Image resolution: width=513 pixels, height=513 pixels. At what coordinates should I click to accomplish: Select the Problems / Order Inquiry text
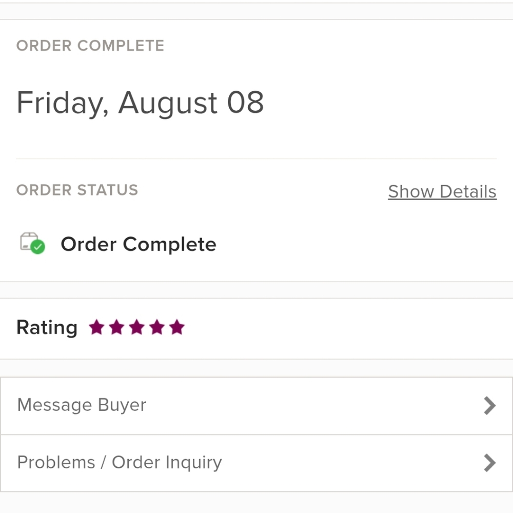(x=120, y=463)
